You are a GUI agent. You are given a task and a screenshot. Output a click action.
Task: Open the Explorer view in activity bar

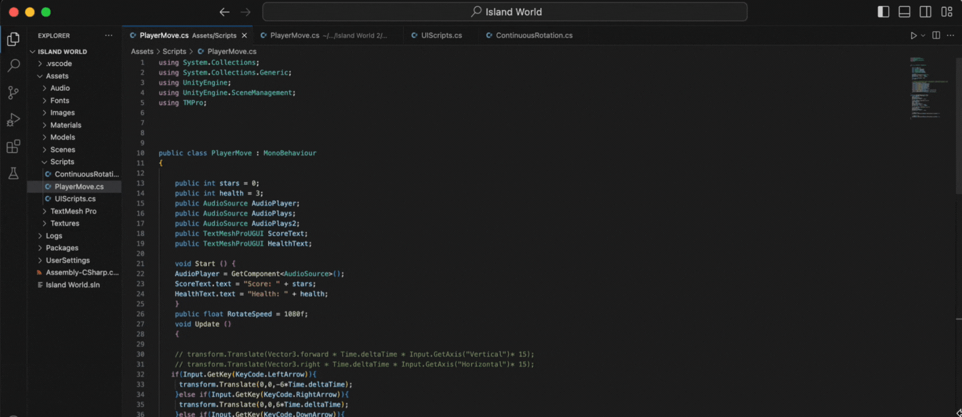pos(13,39)
